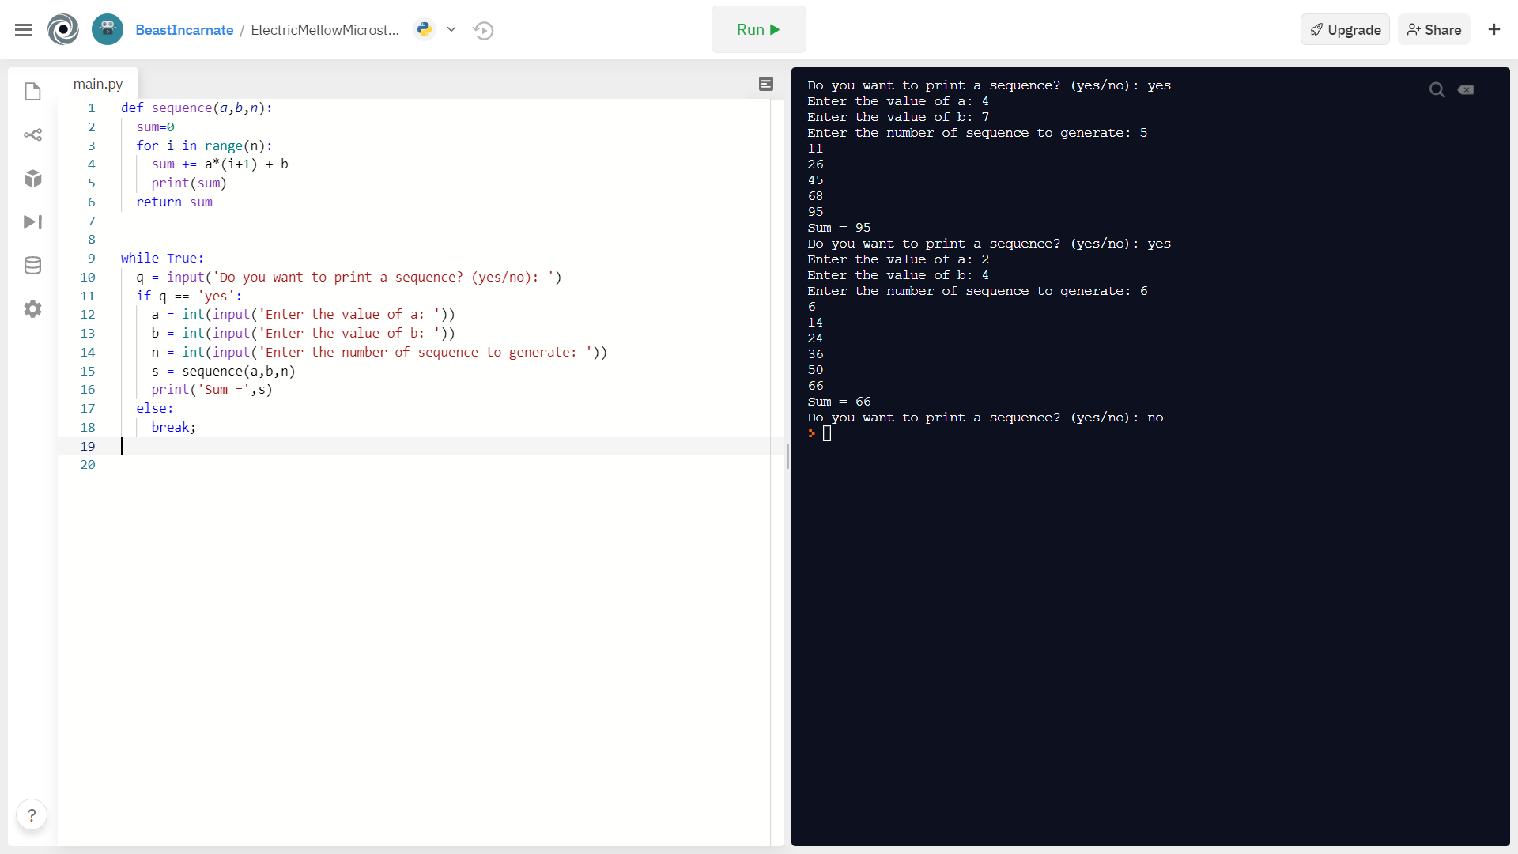This screenshot has width=1518, height=854.
Task: Click the Replit logo icon
Action: [63, 30]
